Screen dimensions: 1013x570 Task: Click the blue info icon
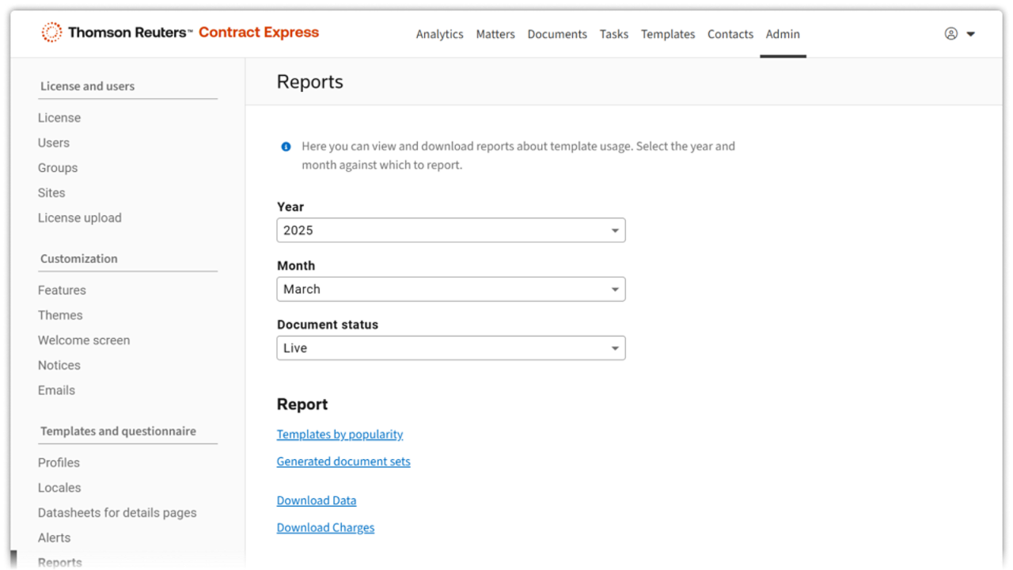286,146
